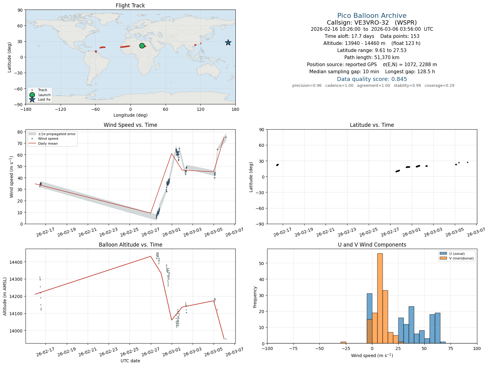Click the "V (meridional)" legend label
The height and width of the screenshot is (366, 489).
pyautogui.click(x=461, y=258)
